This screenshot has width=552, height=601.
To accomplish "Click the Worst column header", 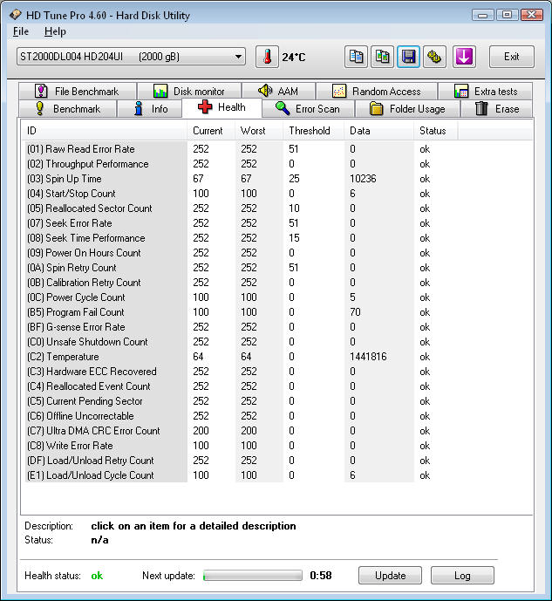I will pos(259,131).
